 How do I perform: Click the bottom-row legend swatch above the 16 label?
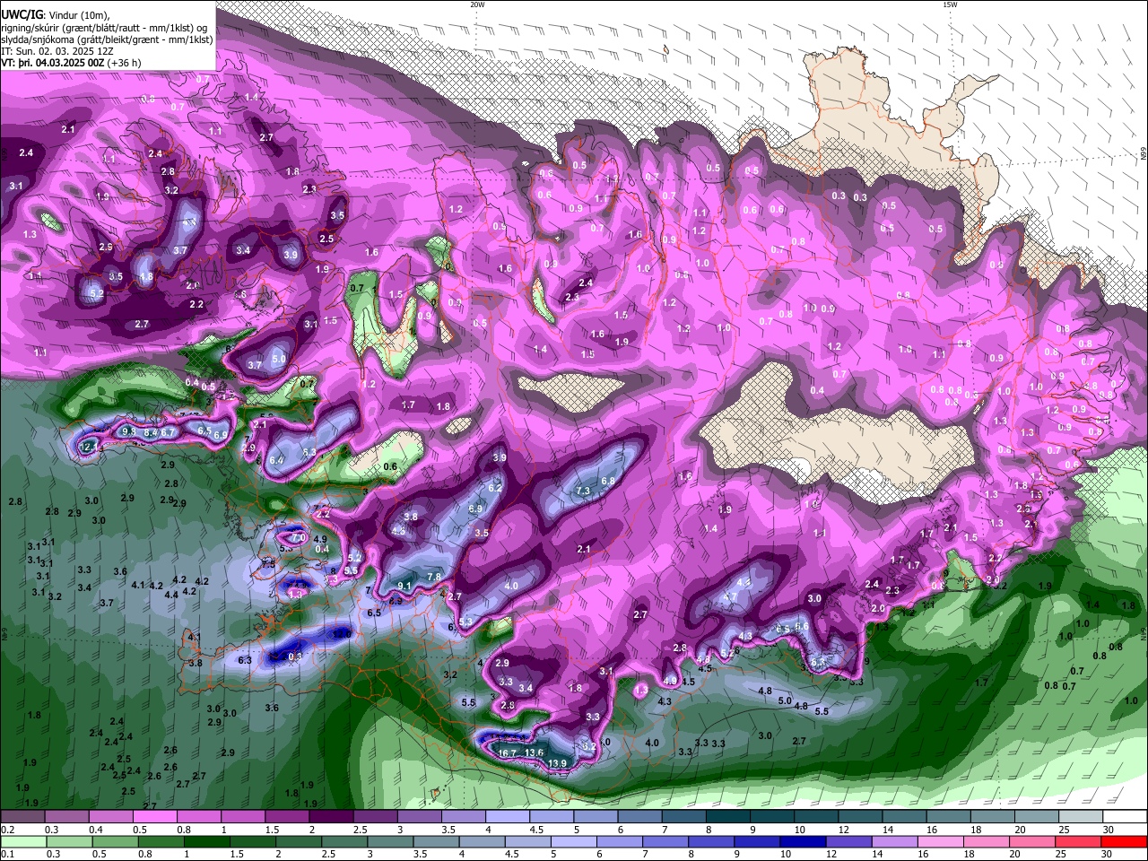tap(942, 841)
